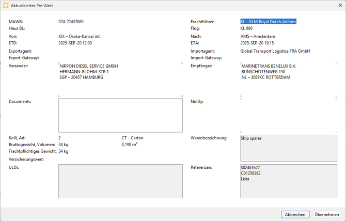The image size is (346, 222).
Task: Select the Frachtführer KLM Royal Dutch Airlines field
Action: tap(268, 22)
